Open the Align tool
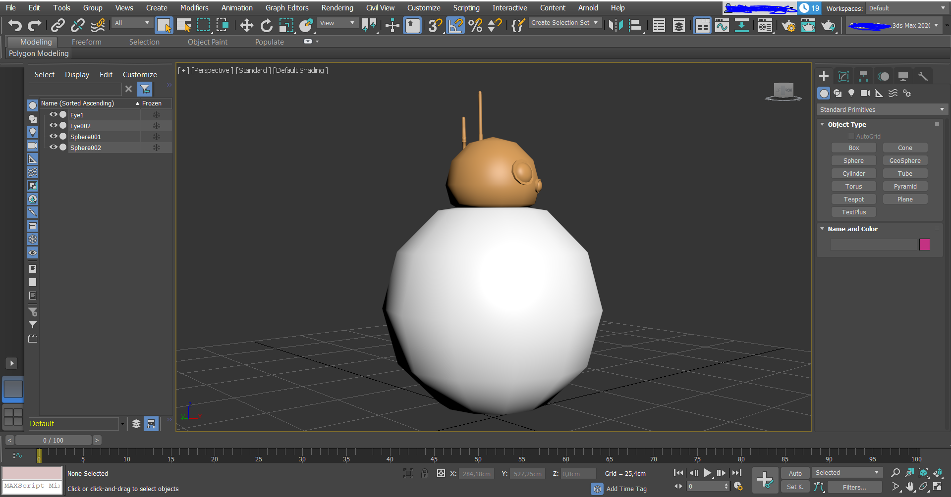This screenshot has height=497, width=951. pos(635,25)
